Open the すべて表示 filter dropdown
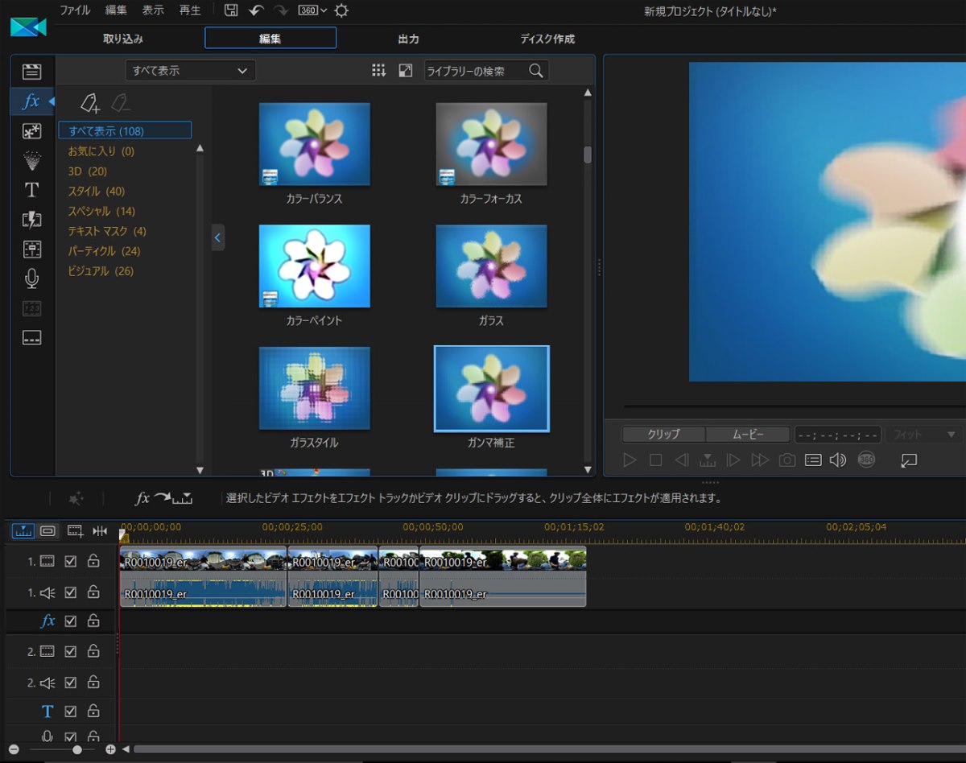This screenshot has height=763, width=966. [x=190, y=71]
